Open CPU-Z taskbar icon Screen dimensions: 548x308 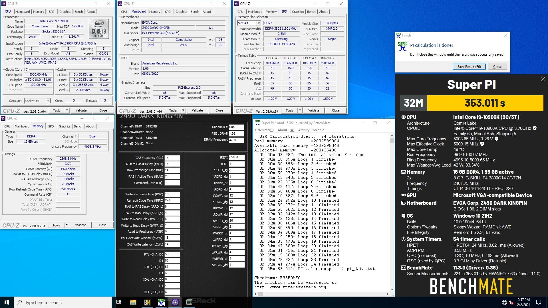click(x=175, y=302)
